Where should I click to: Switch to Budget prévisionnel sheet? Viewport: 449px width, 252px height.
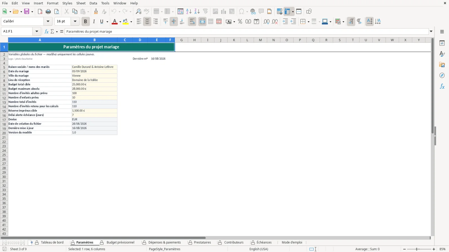pos(120,242)
